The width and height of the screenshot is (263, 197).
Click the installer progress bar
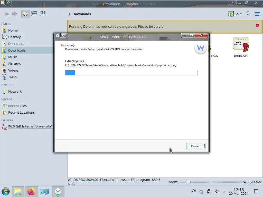point(131,73)
